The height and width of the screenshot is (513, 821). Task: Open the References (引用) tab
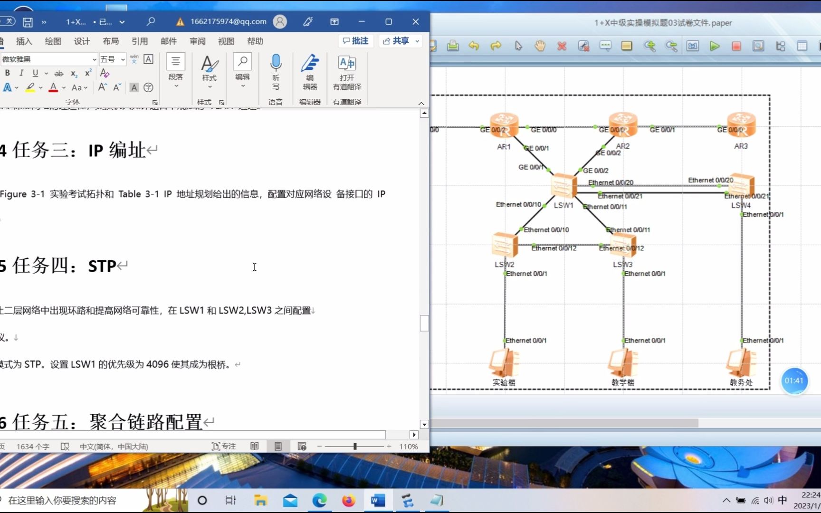point(140,41)
